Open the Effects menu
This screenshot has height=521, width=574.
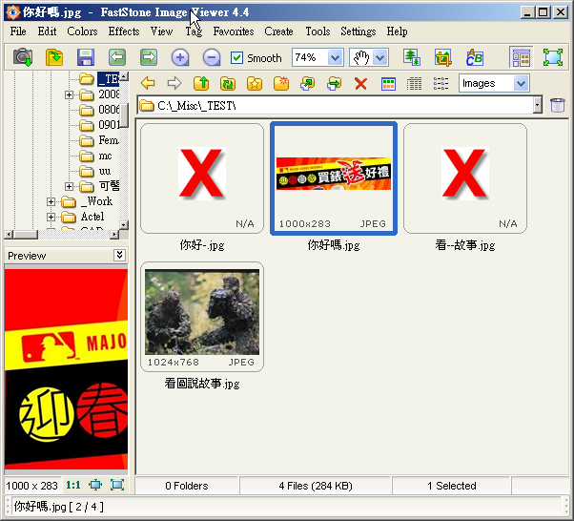point(124,31)
